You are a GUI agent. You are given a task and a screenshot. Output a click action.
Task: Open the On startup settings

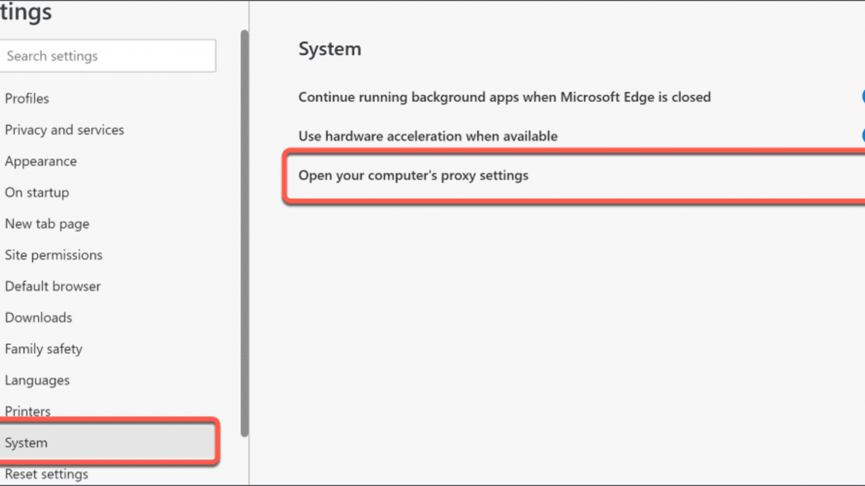click(36, 192)
